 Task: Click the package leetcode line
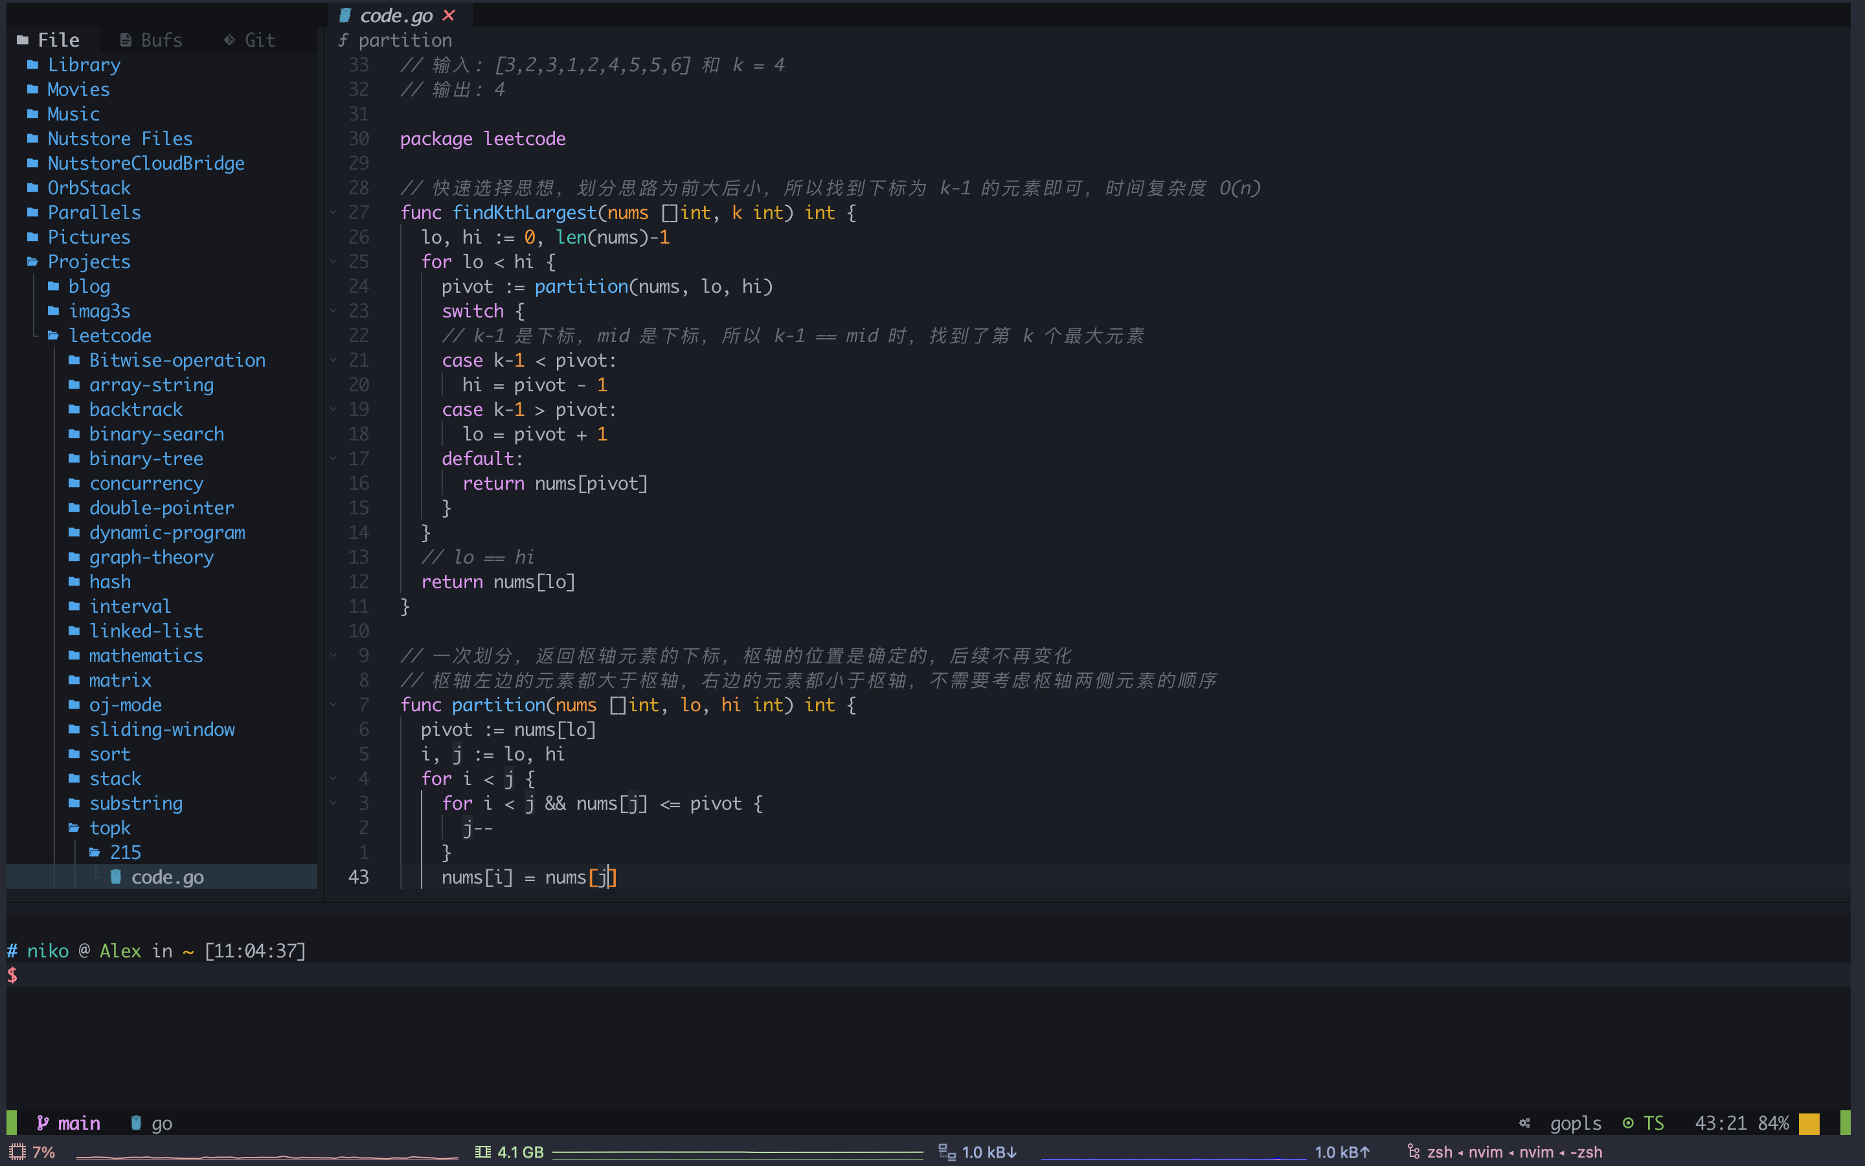(482, 139)
